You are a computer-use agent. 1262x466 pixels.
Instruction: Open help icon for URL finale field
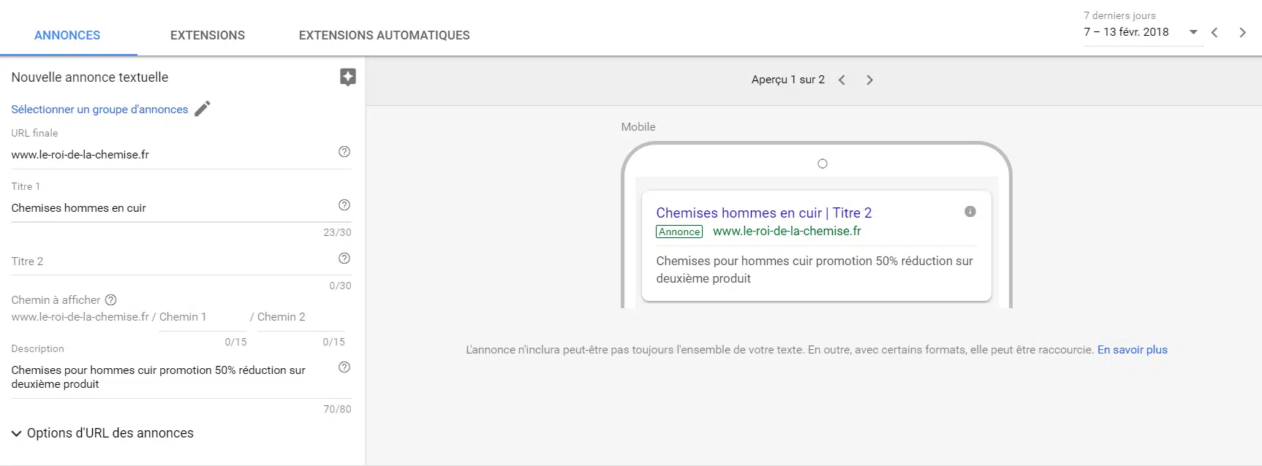point(344,152)
